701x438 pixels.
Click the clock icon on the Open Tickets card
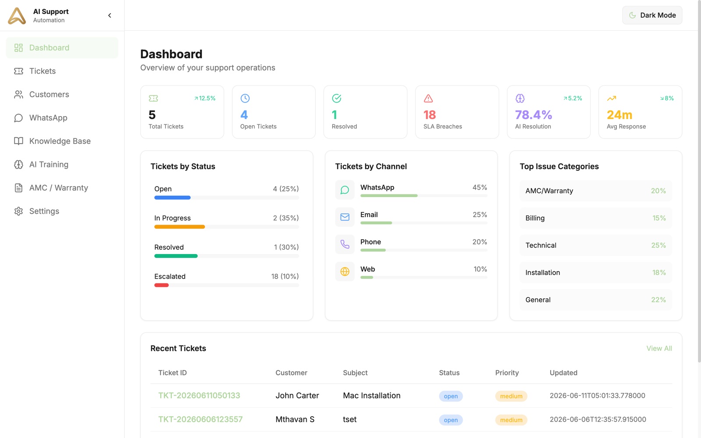click(245, 98)
